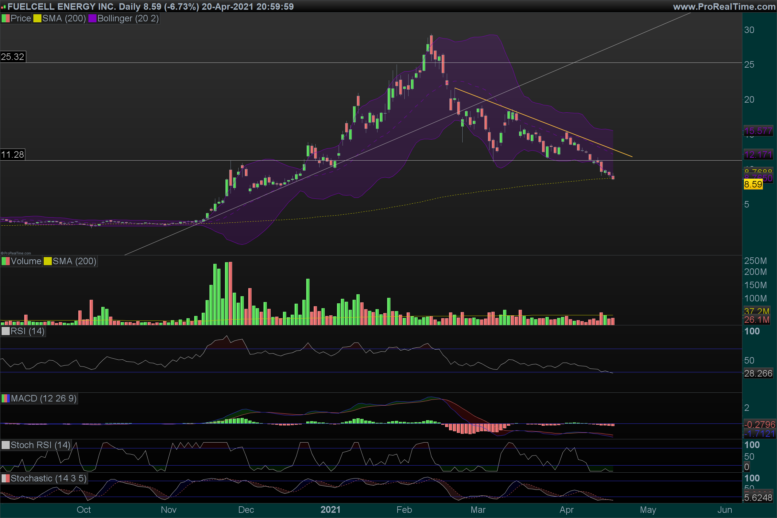
Task: Click the Volume panel legend icon
Action: [6, 261]
